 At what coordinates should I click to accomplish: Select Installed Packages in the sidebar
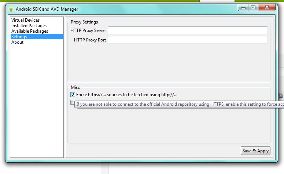coord(29,26)
